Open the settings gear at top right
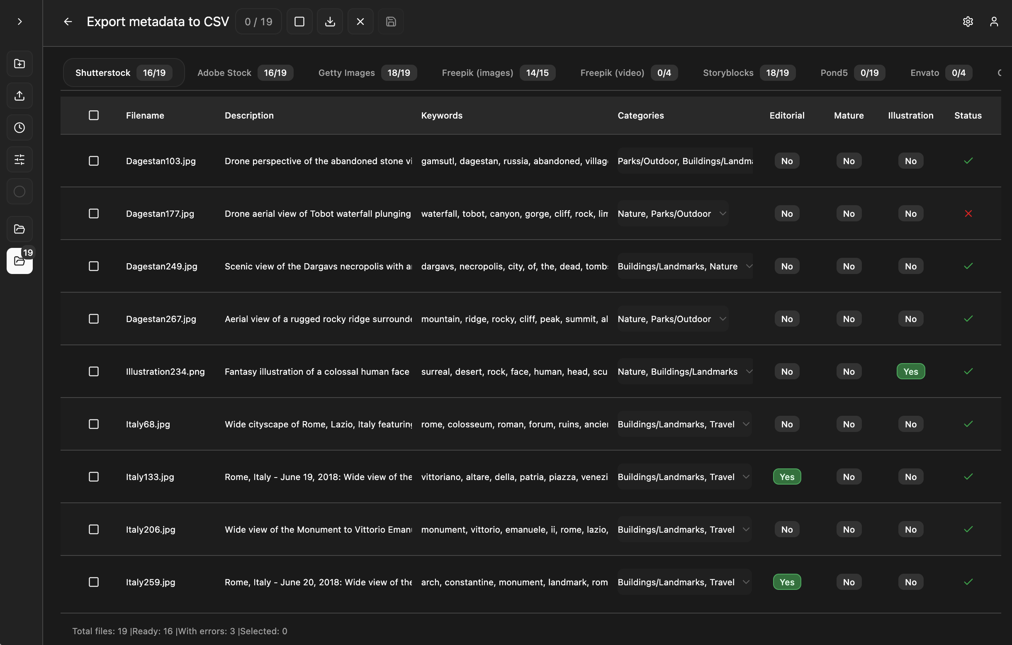The width and height of the screenshot is (1012, 645). (968, 22)
